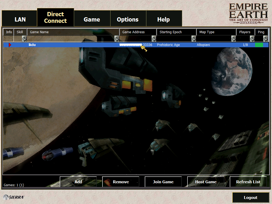Refresh the game list
The height and width of the screenshot is (204, 272).
click(248, 182)
